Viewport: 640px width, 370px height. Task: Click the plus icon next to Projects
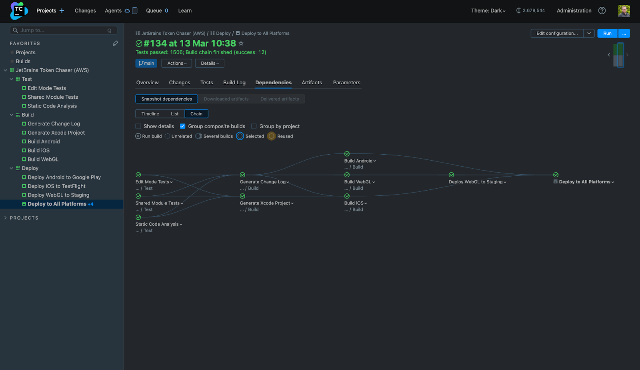[62, 10]
